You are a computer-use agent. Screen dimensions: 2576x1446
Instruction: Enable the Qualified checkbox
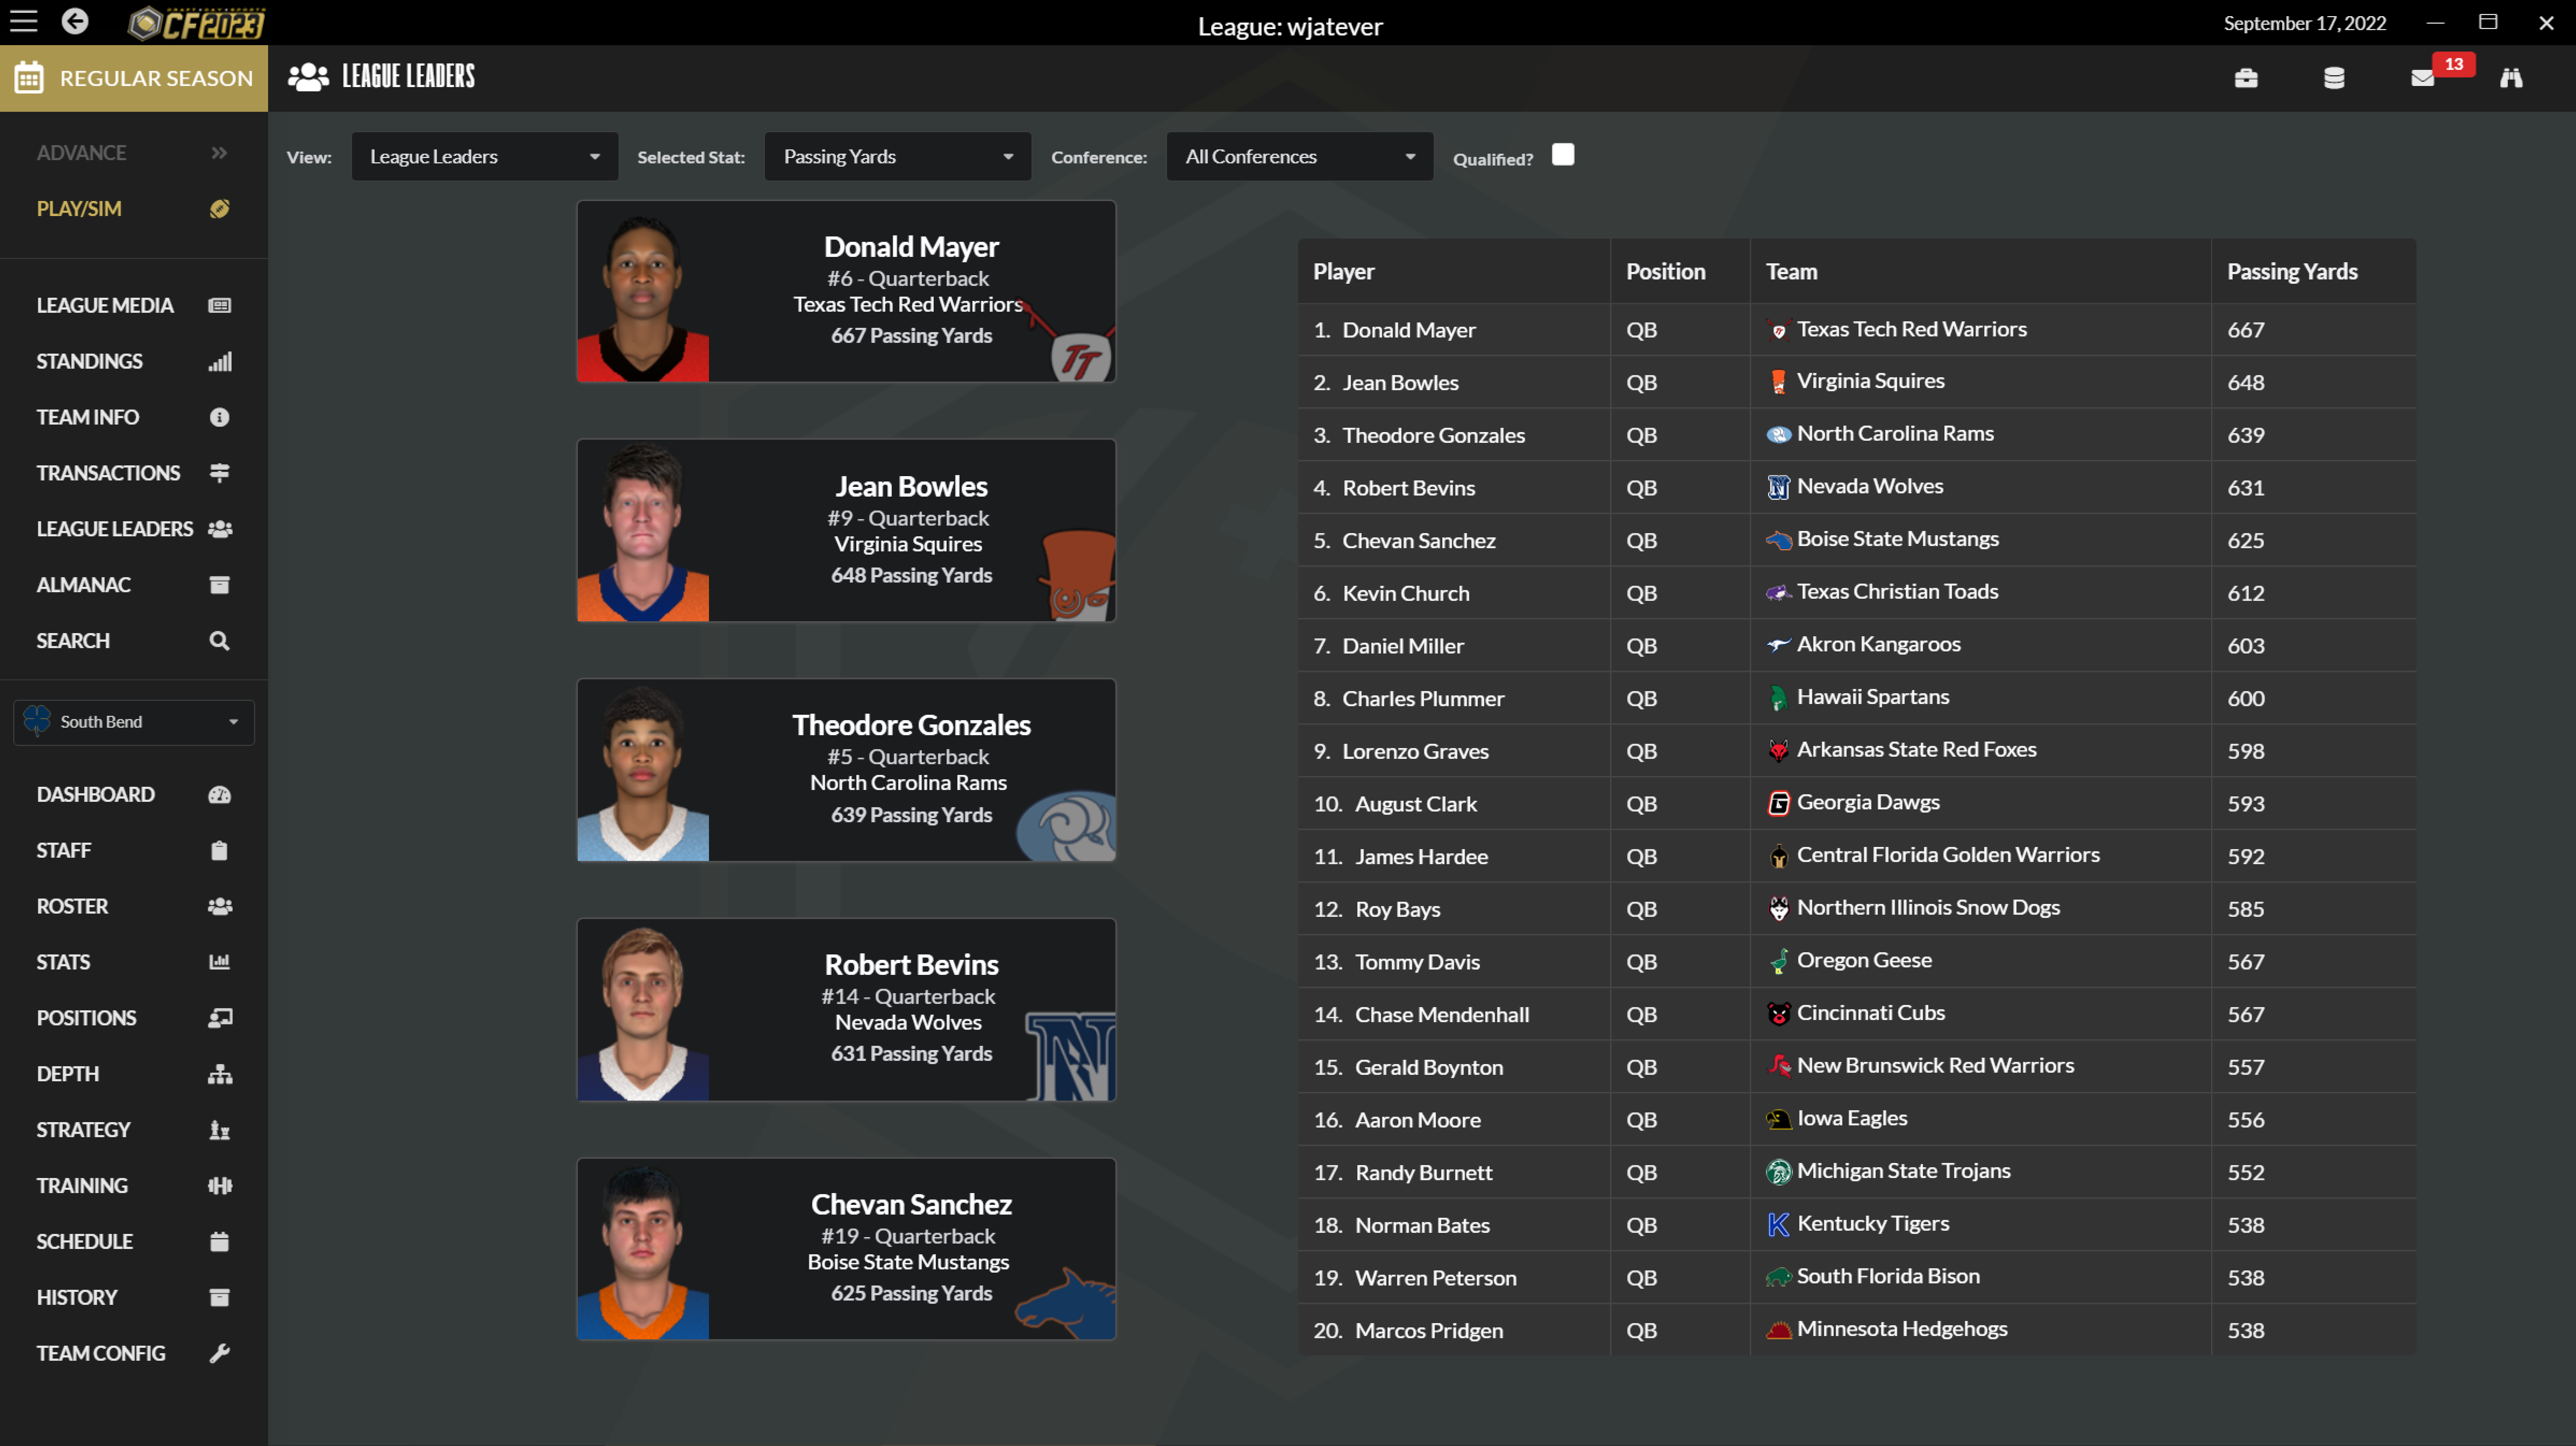click(1563, 154)
